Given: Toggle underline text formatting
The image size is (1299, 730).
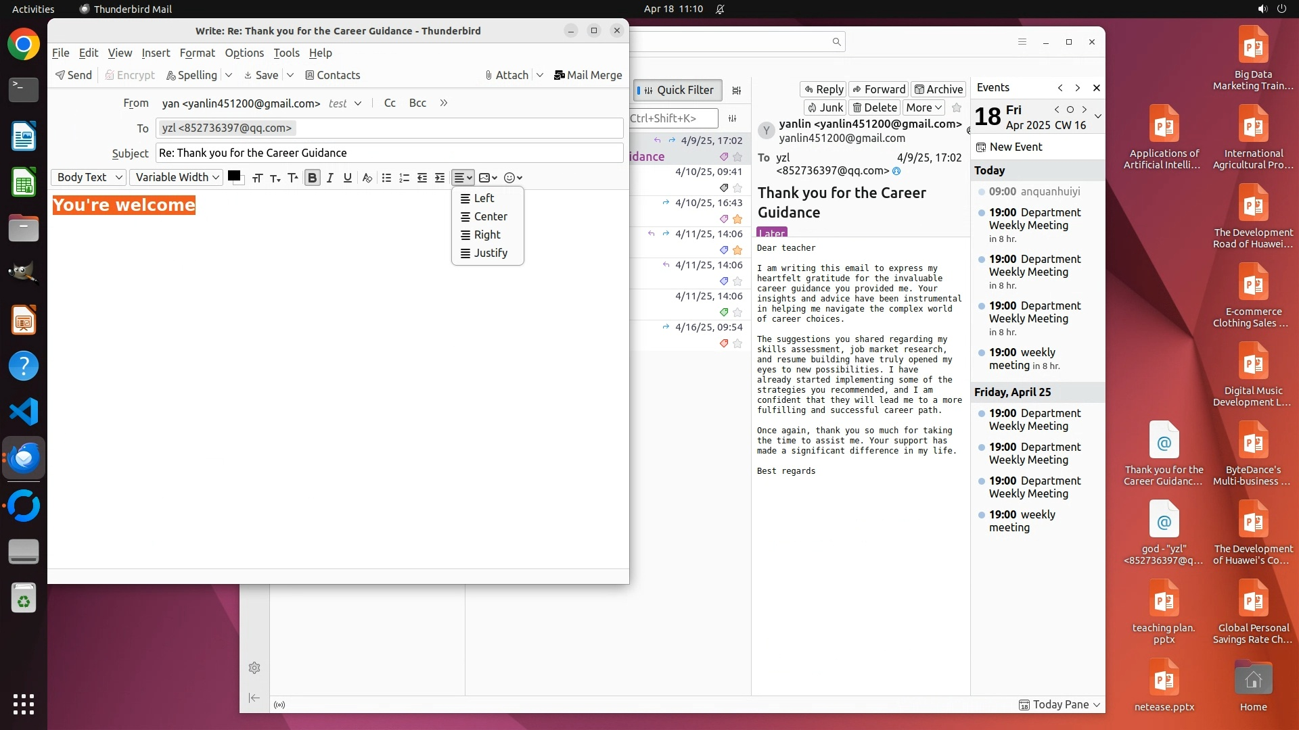Looking at the screenshot, I should click(x=348, y=178).
